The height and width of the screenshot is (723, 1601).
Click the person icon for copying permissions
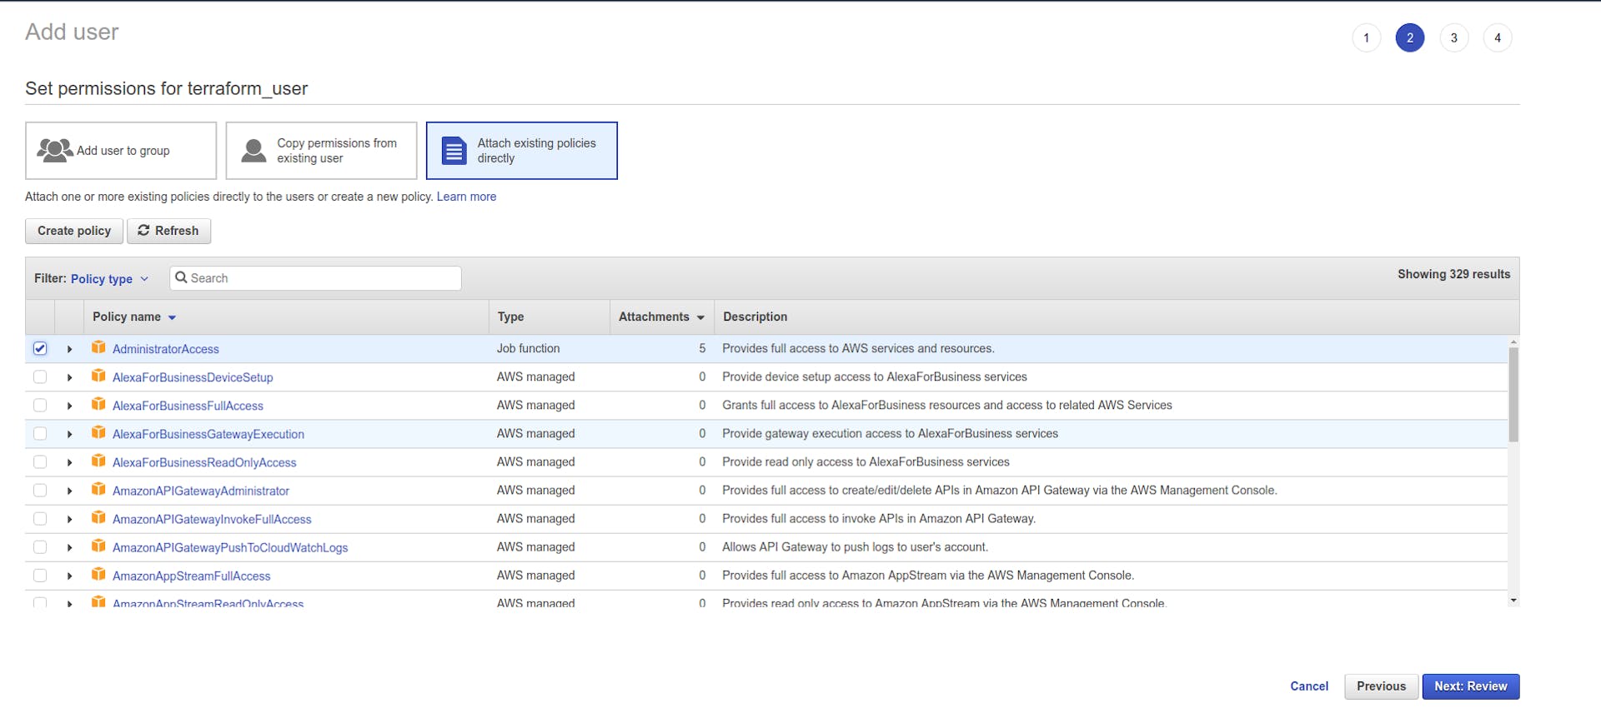[253, 151]
